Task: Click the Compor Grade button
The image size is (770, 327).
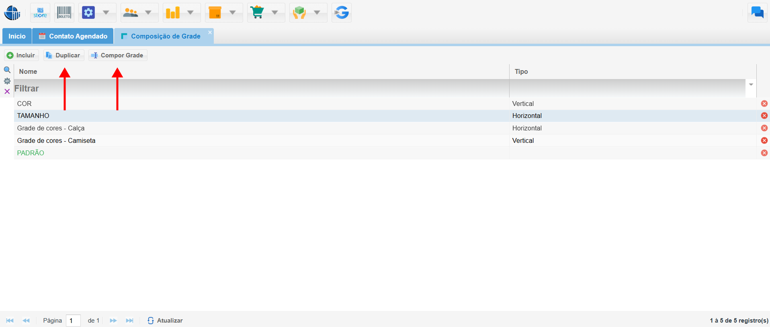Action: (x=118, y=55)
